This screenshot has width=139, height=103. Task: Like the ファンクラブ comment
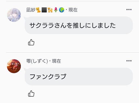pos(31,93)
